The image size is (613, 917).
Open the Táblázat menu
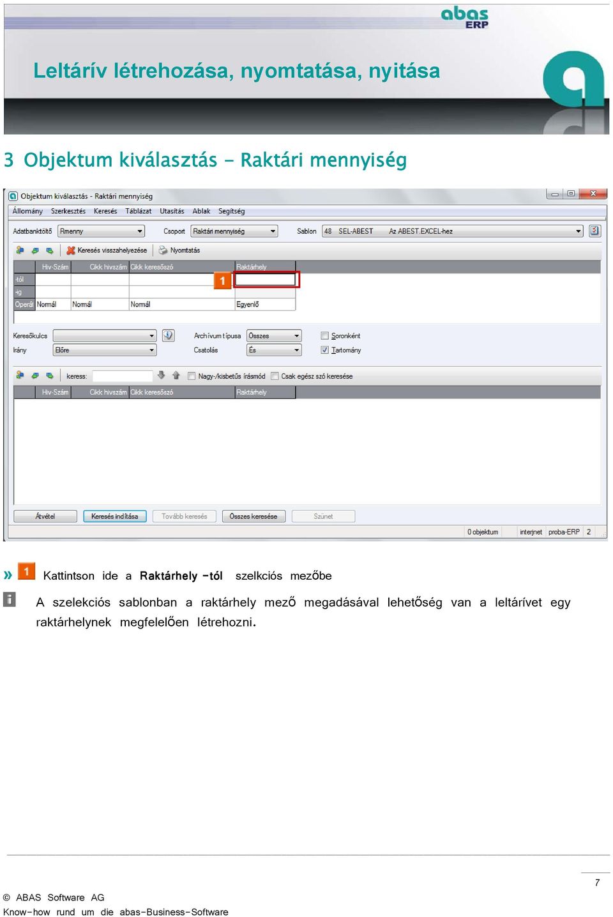139,211
